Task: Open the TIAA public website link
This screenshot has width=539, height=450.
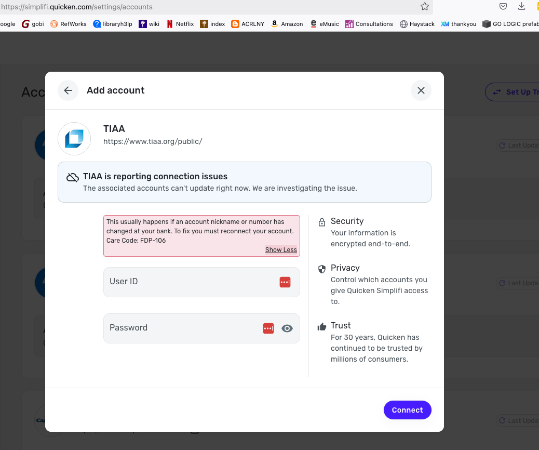Action: pos(153,141)
